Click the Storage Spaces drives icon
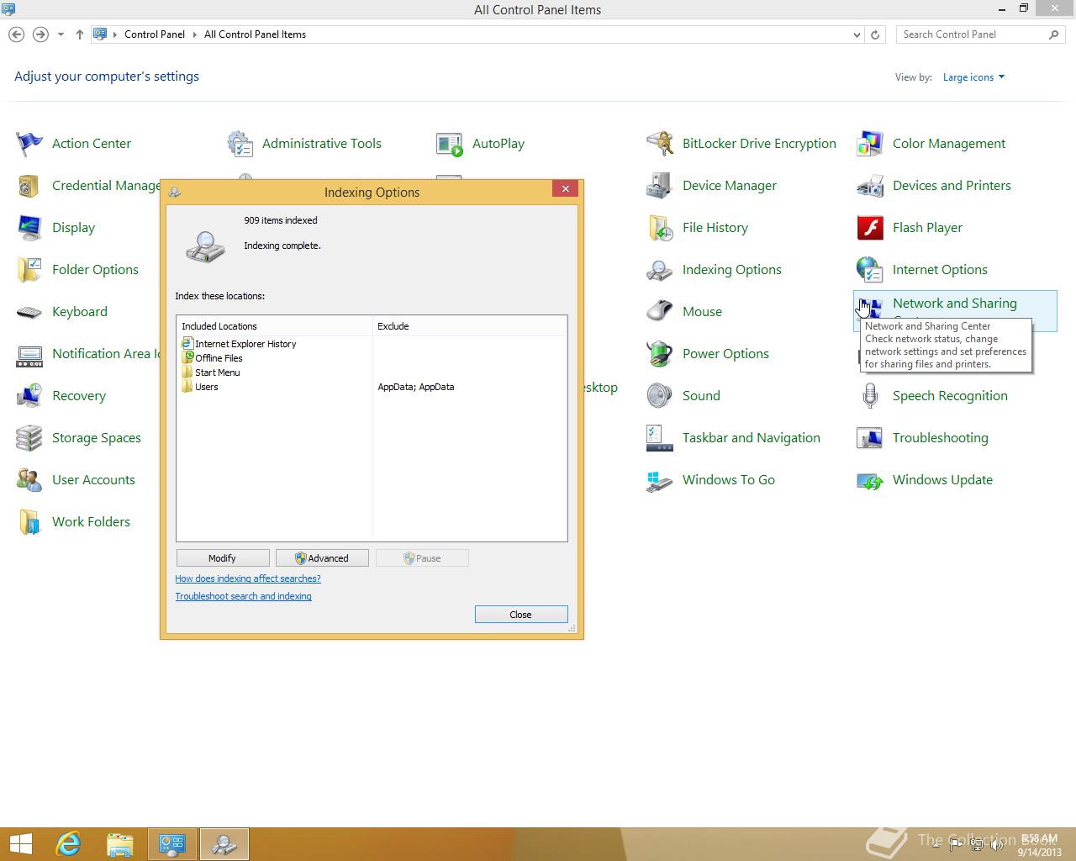This screenshot has width=1076, height=861. (29, 438)
